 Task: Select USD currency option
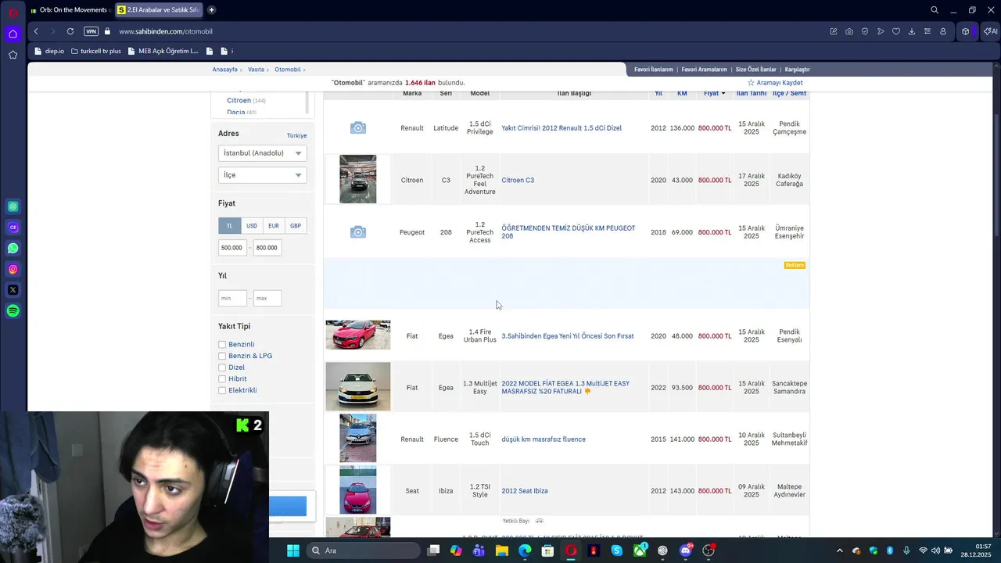(x=252, y=226)
